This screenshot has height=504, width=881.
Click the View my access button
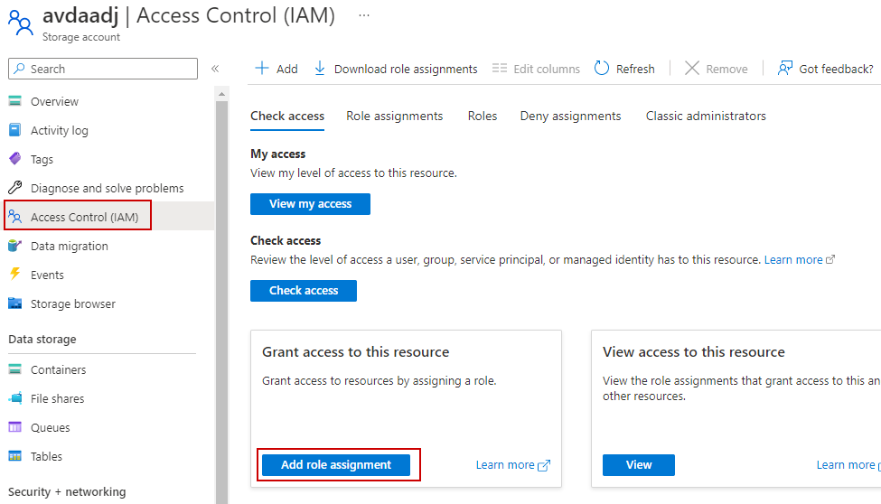[x=310, y=204]
